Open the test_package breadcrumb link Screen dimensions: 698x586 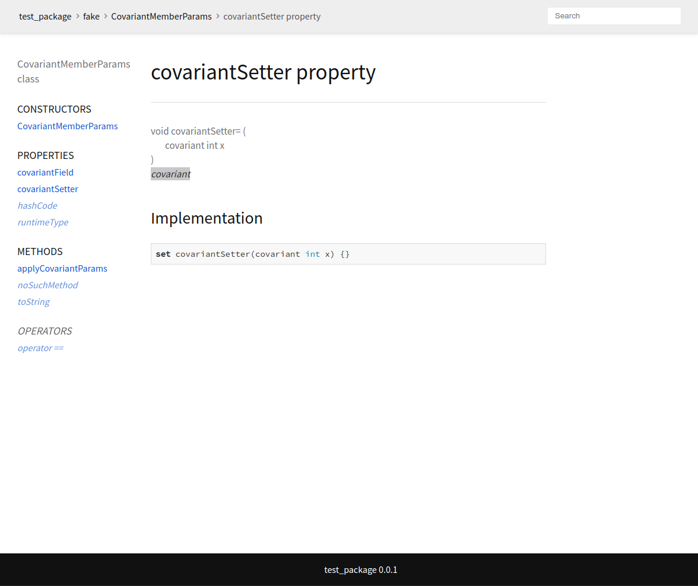click(45, 17)
